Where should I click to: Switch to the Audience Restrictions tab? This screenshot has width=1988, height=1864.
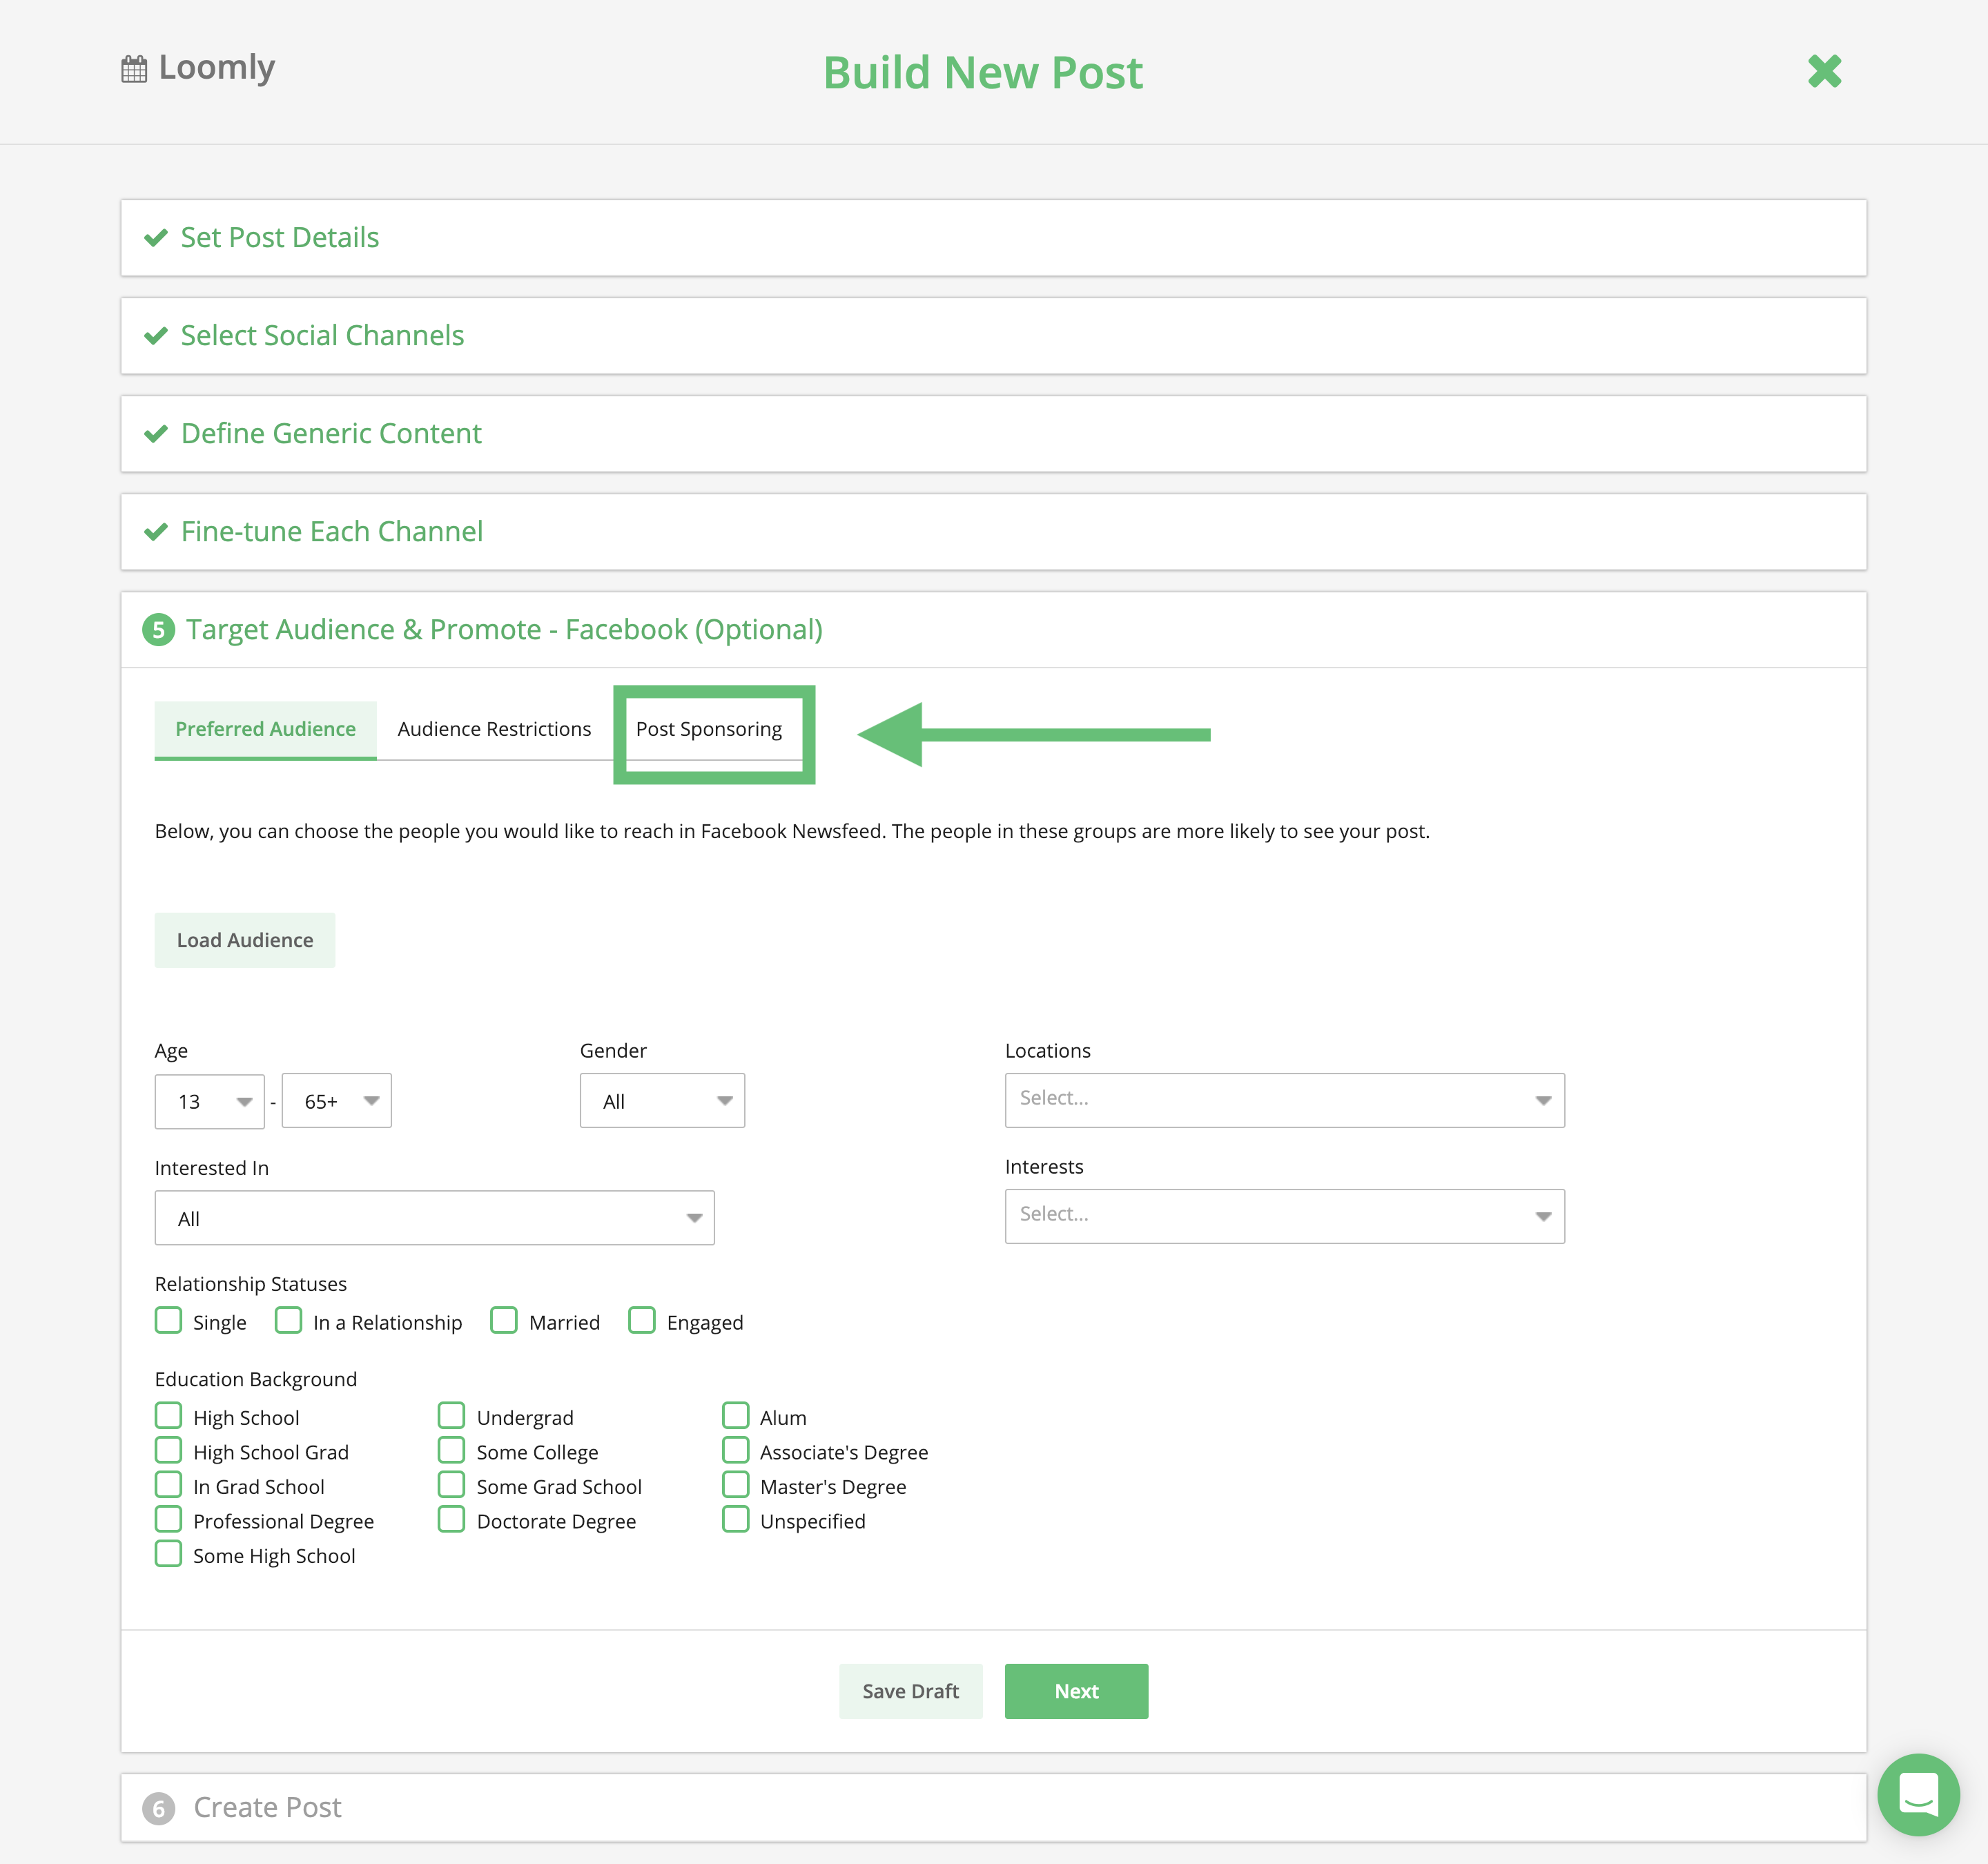[x=494, y=729]
